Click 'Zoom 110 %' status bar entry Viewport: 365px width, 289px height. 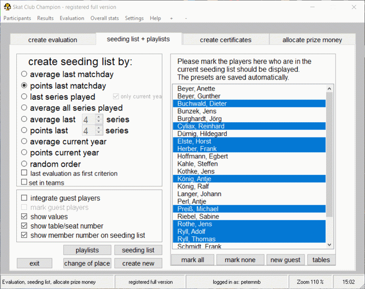click(310, 282)
